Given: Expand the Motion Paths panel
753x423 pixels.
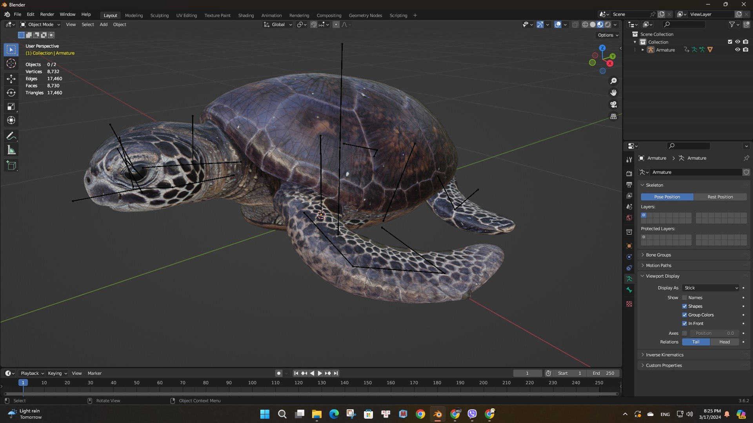Looking at the screenshot, I should click(x=658, y=266).
